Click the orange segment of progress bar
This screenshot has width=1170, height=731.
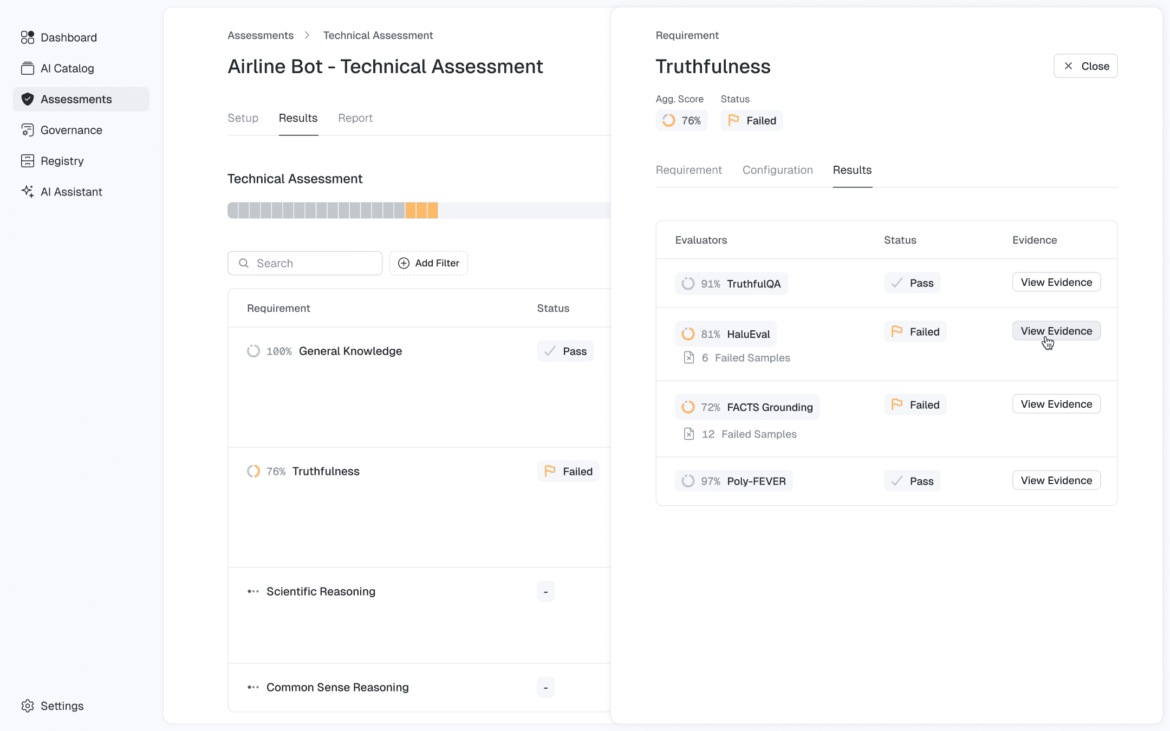point(421,210)
